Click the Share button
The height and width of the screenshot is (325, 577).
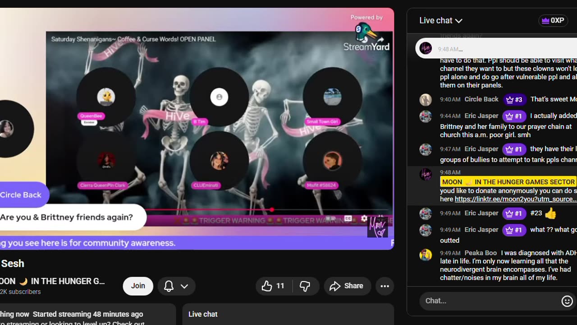347,286
